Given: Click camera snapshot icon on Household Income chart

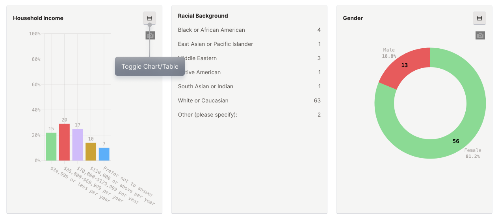Looking at the screenshot, I should 150,36.
